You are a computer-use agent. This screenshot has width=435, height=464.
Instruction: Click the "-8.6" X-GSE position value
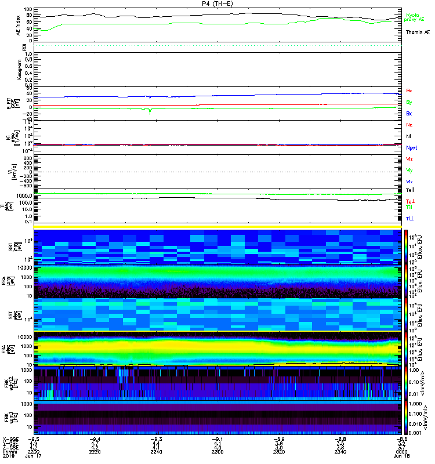401,439
